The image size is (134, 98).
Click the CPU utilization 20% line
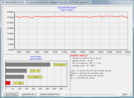coord(87,63)
